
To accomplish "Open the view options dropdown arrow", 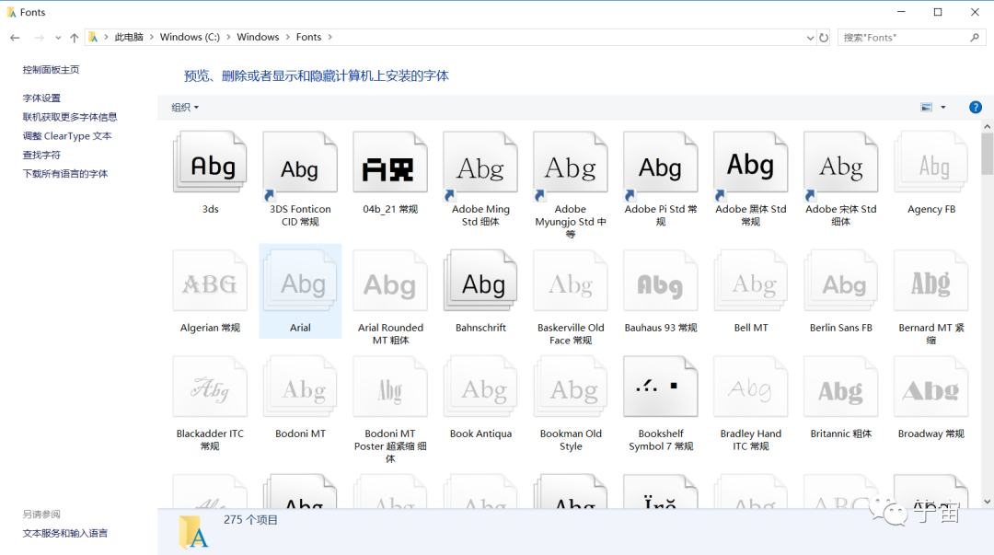I will tap(943, 107).
